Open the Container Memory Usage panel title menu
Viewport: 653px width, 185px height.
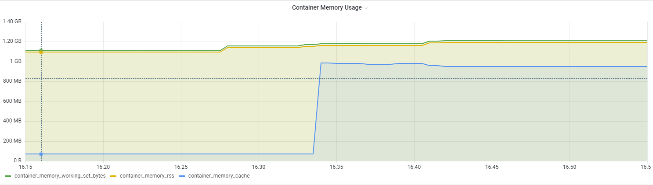pyautogui.click(x=327, y=8)
